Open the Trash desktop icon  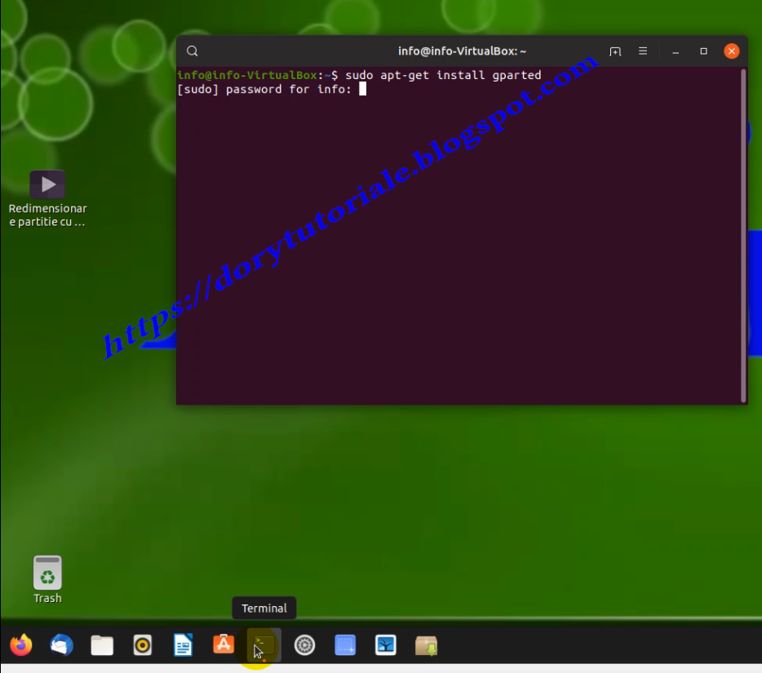(x=47, y=580)
